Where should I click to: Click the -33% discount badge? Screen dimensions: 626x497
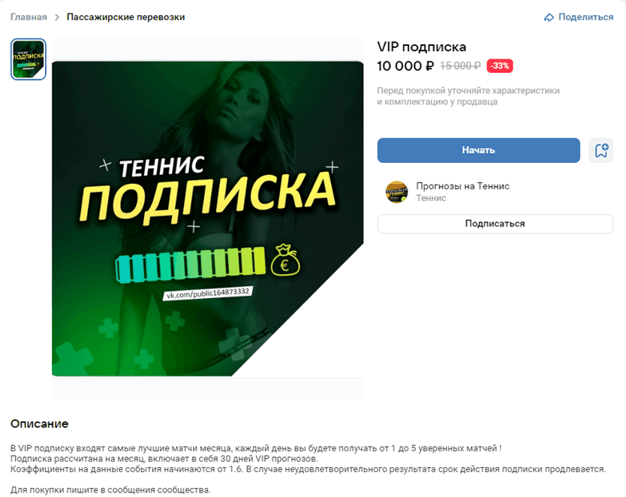499,66
